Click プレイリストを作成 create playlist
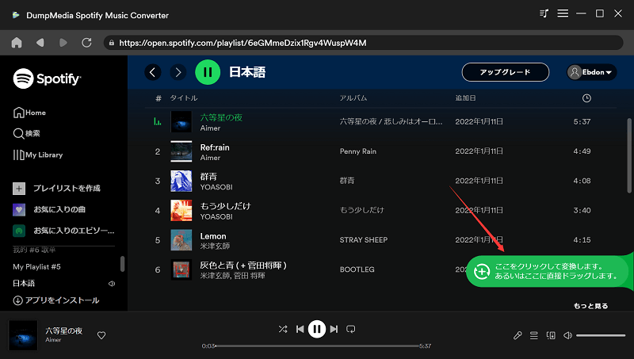Screen dimensions: 634x359 click(56, 189)
